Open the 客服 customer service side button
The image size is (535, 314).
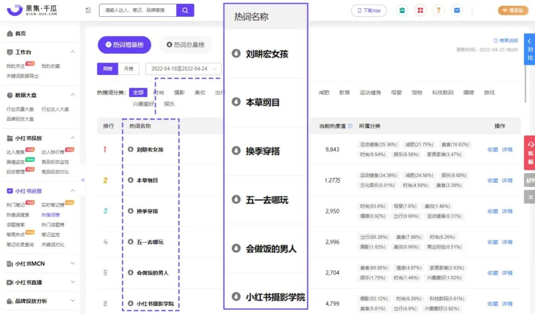point(530,153)
